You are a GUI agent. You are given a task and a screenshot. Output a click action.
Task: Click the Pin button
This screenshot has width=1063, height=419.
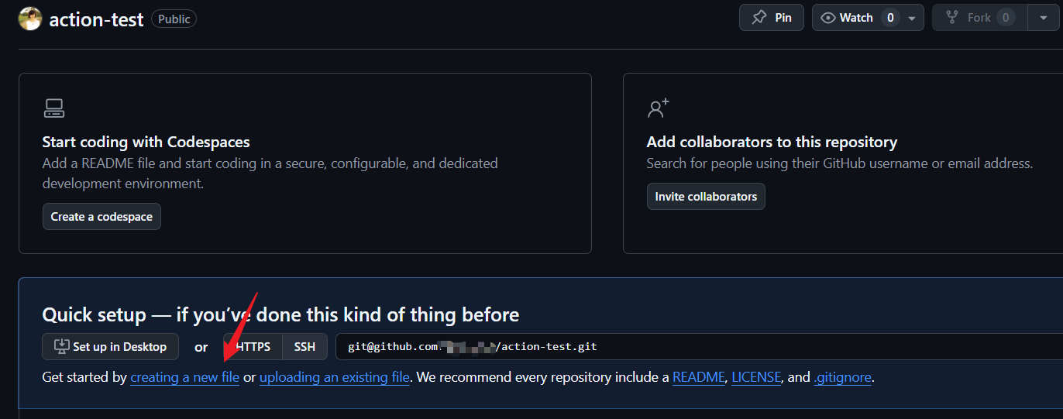771,18
